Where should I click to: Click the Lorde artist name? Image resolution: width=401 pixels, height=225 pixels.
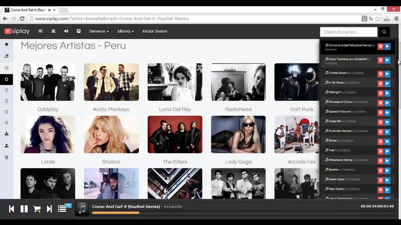(48, 162)
